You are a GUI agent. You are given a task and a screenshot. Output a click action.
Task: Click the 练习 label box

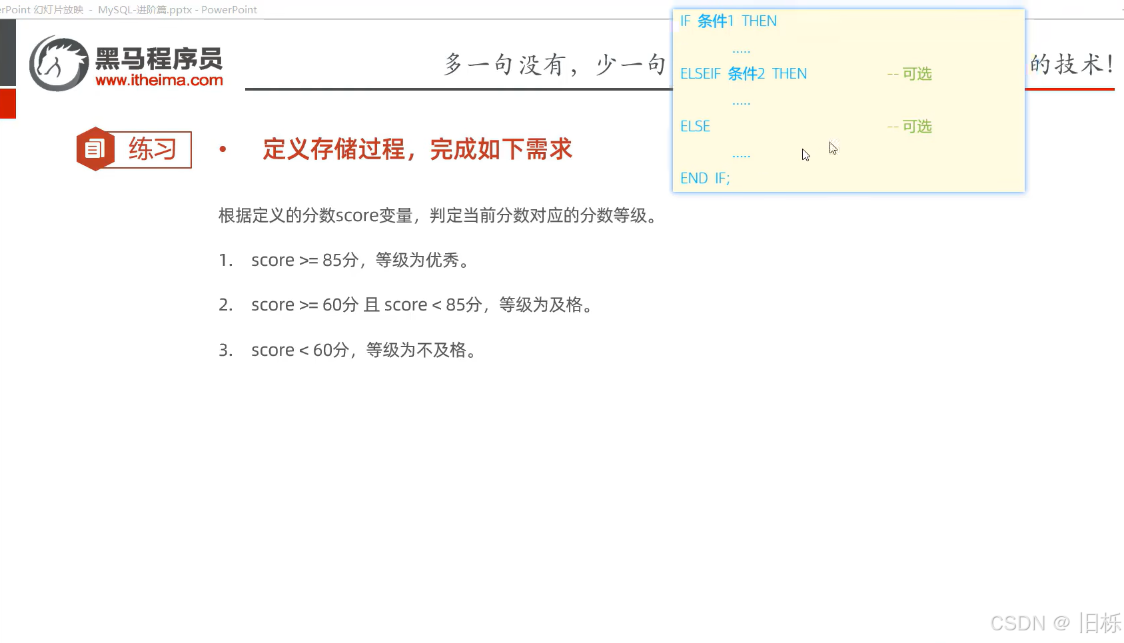[x=153, y=149]
